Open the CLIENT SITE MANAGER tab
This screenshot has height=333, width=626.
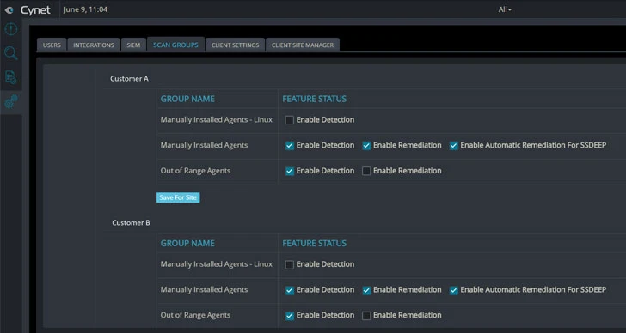(x=303, y=45)
